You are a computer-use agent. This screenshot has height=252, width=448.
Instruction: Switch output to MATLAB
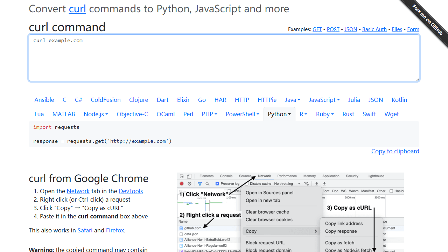pyautogui.click(x=64, y=114)
